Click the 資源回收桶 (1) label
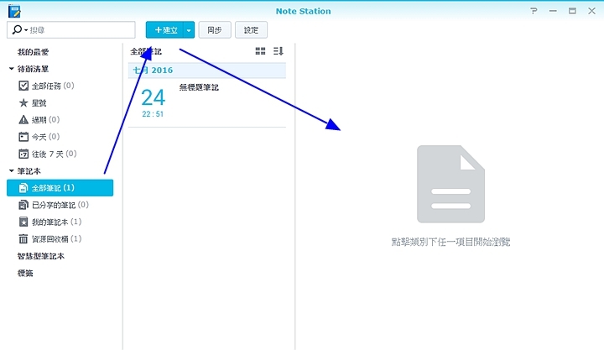Screen dimensions: 604x350 click(x=57, y=238)
